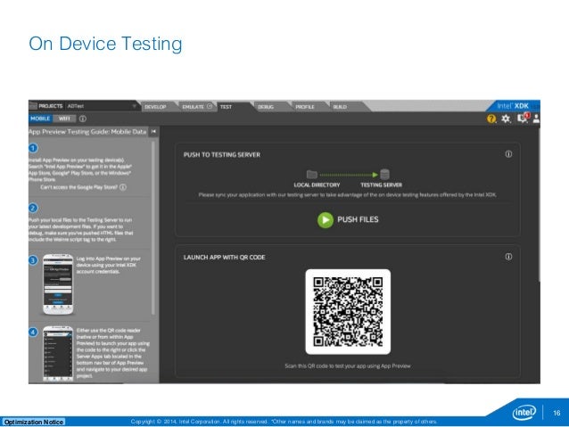Click the green PUSH FILES play button

(326, 220)
